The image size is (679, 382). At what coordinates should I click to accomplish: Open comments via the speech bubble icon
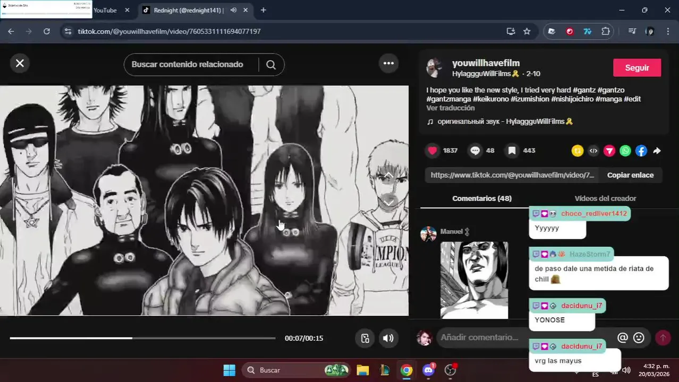pyautogui.click(x=475, y=151)
